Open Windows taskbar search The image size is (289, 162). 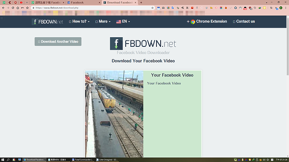tap(8, 160)
